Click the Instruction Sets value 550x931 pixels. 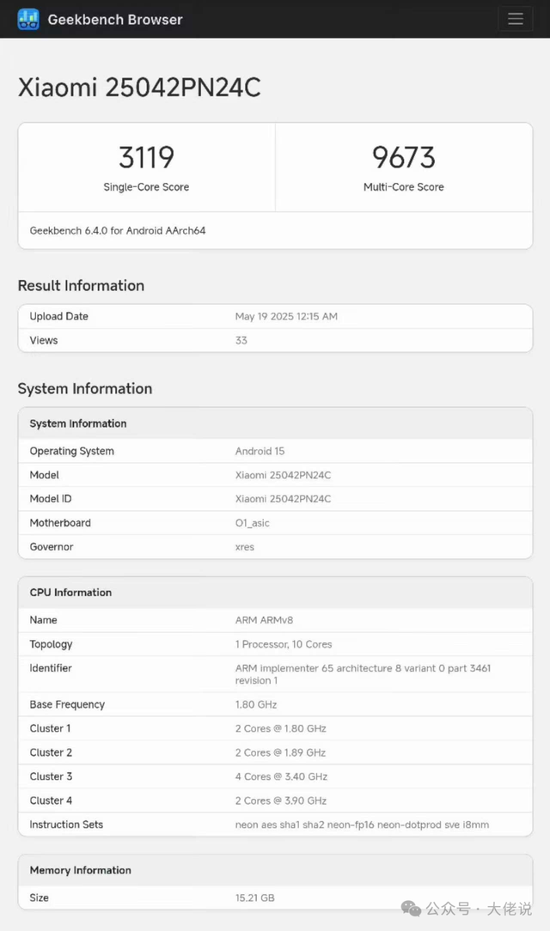click(362, 825)
